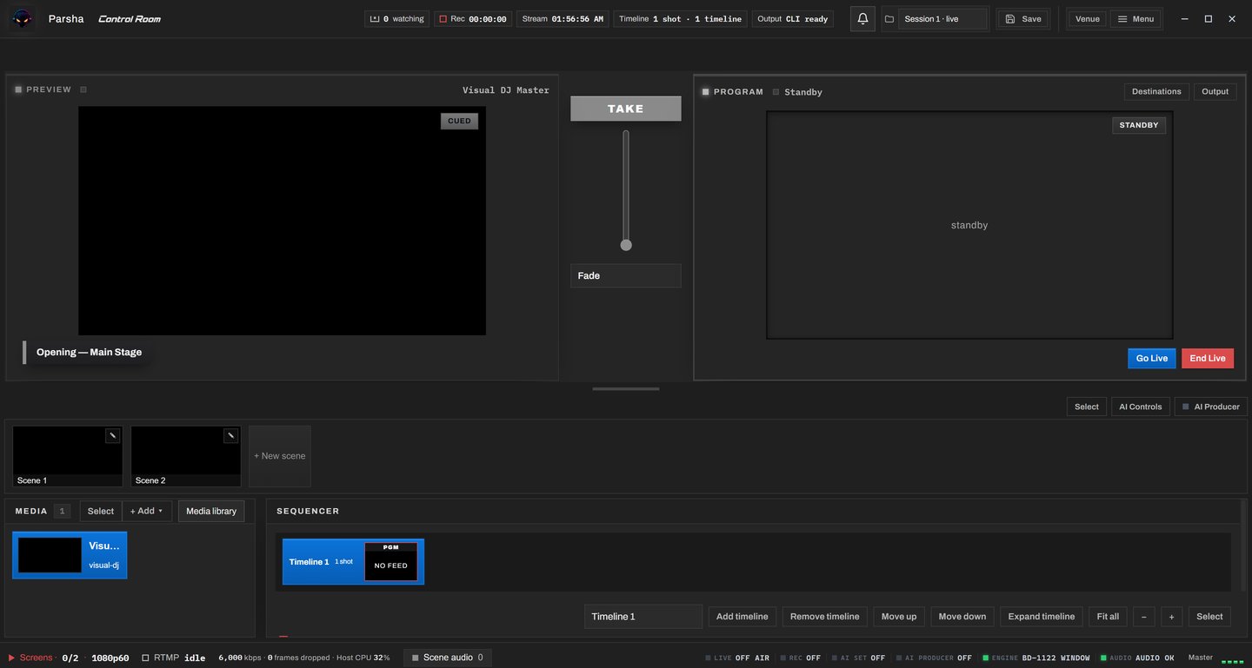
Task: Click the edit pencil on Scene 2
Action: (230, 436)
